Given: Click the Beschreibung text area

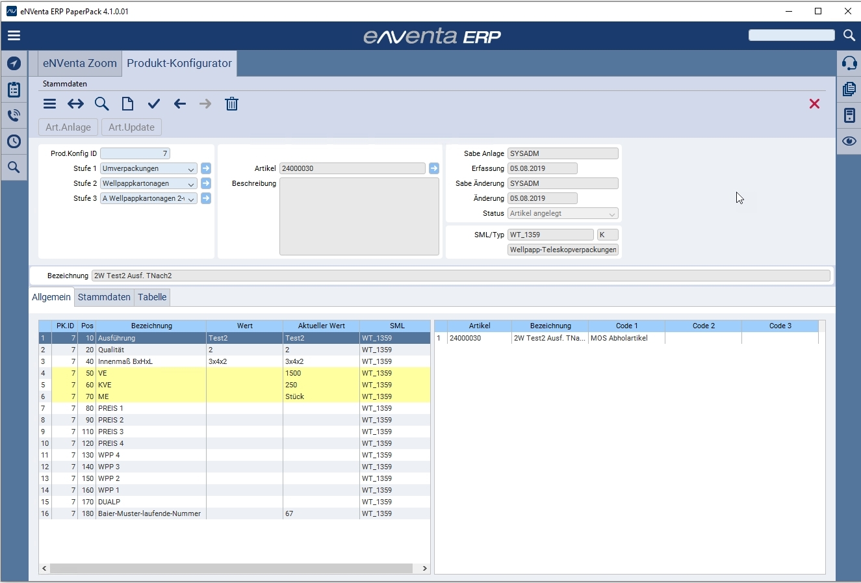Looking at the screenshot, I should 359,216.
